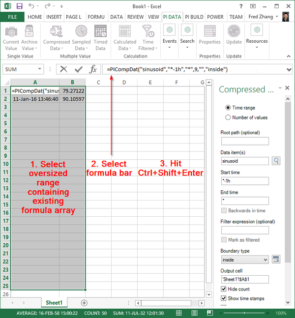The height and width of the screenshot is (318, 295).
Task: Click the Time Filtered funnel icon
Action: (148, 31)
